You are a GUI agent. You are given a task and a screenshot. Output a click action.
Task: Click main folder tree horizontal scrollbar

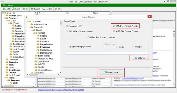click(x=18, y=86)
